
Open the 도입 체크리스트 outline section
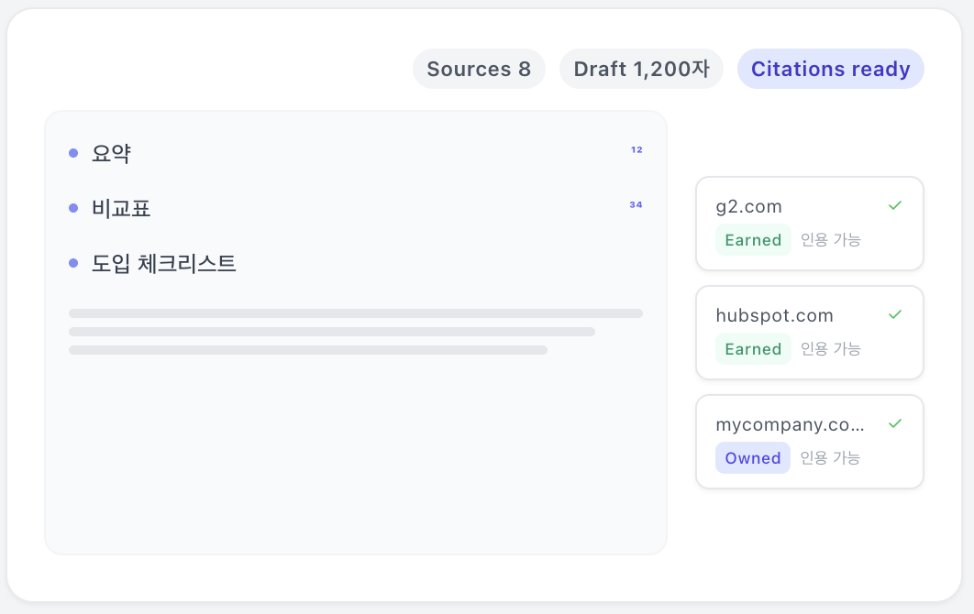[x=164, y=264]
